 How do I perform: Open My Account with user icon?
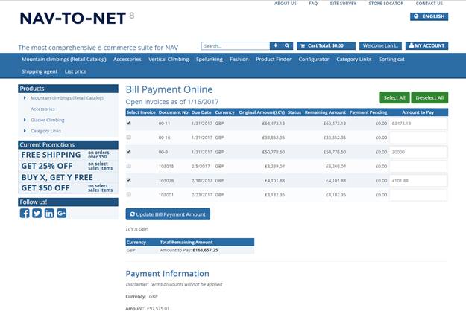pyautogui.click(x=426, y=45)
